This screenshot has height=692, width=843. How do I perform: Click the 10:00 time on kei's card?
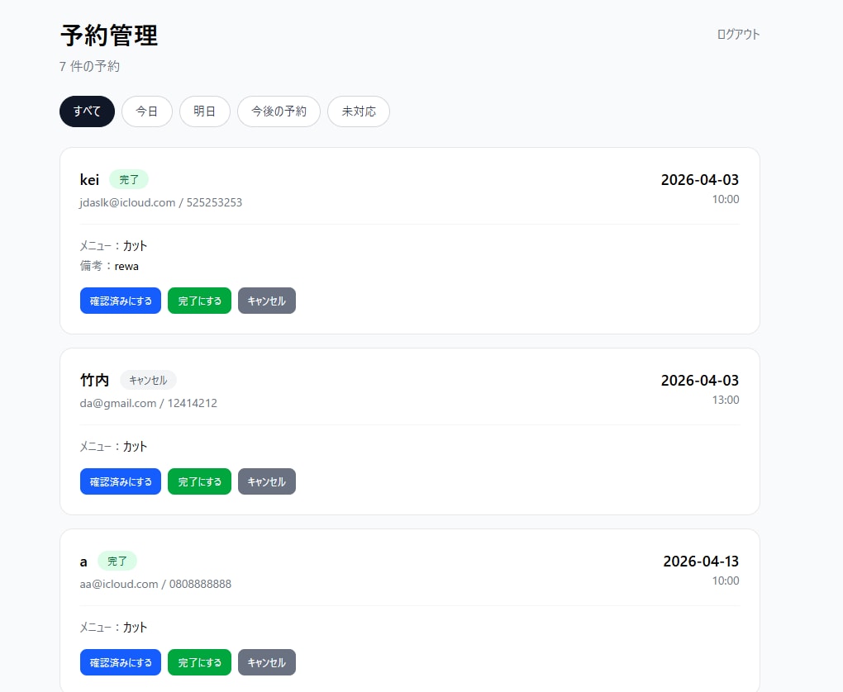(726, 199)
